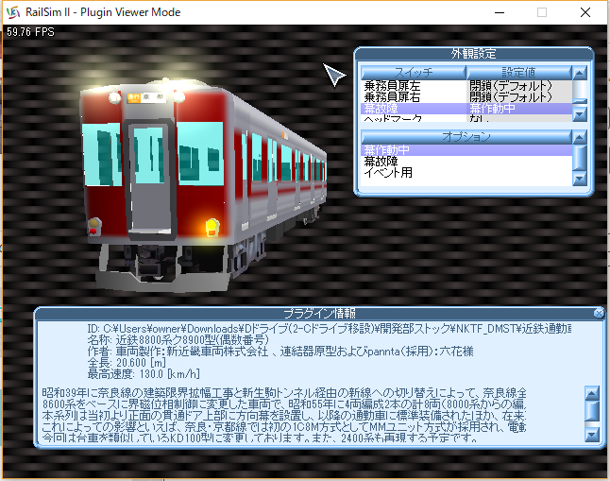610x481 pixels.
Task: Click the 名称 近鉄8800系 line
Action: [178, 340]
